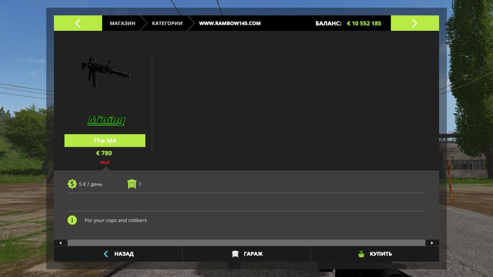
Task: Buy the item with КУПИТЬ
Action: pyautogui.click(x=375, y=254)
